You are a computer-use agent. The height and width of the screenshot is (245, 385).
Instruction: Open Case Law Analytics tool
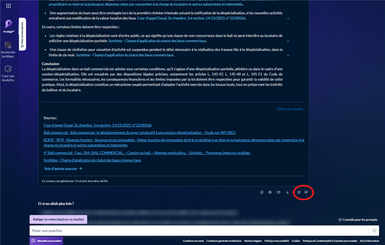[8, 73]
